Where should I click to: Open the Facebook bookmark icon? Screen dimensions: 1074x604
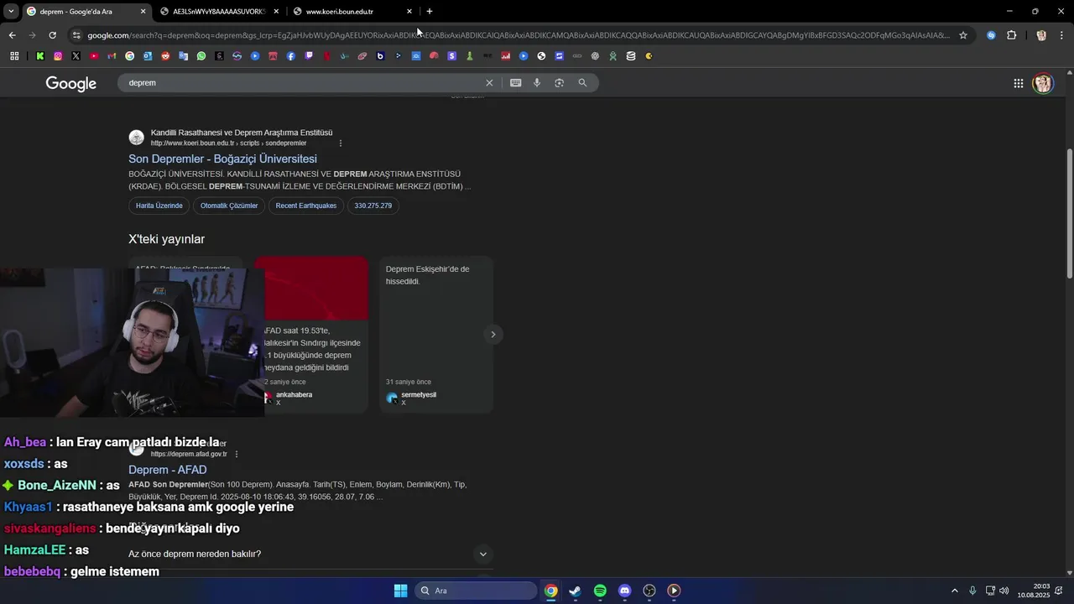point(291,56)
